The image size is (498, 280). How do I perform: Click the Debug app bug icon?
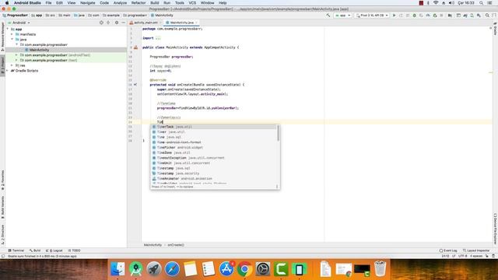[415, 16]
